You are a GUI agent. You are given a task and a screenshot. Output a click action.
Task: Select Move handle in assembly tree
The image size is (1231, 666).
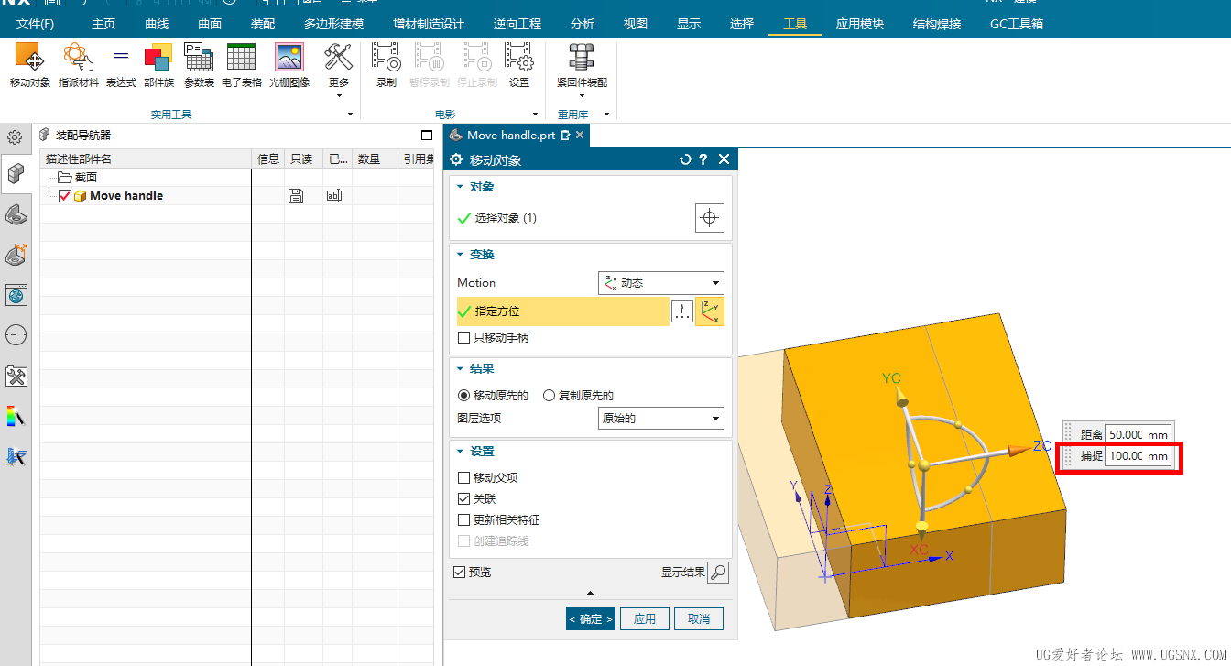tap(126, 195)
